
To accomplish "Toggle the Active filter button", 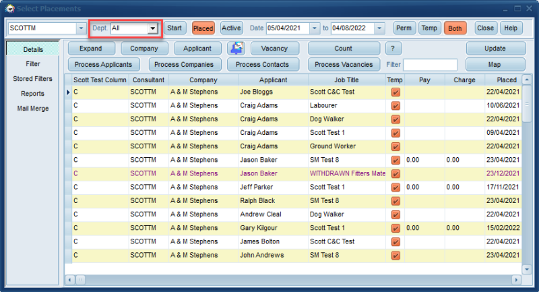I will (x=231, y=28).
